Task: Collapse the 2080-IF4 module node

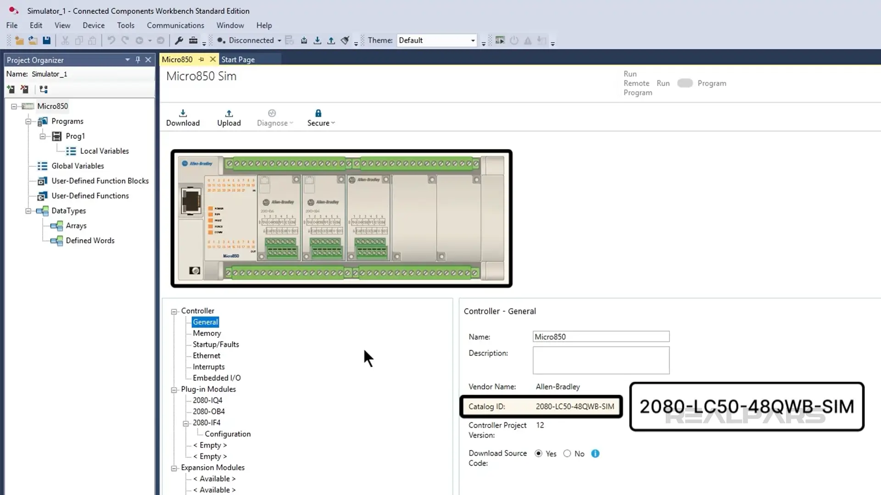Action: point(186,423)
